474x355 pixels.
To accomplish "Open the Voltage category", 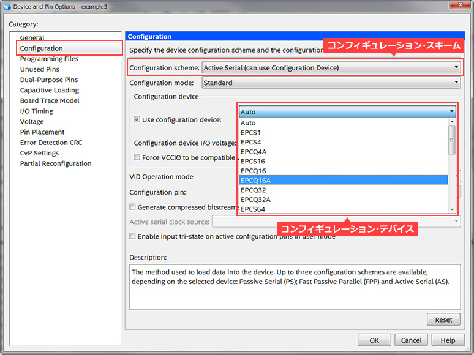I will click(32, 121).
